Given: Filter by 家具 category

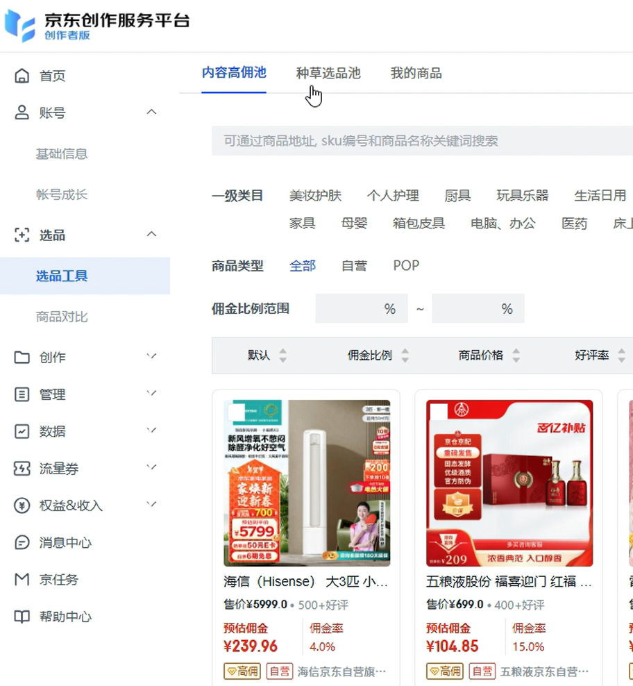Looking at the screenshot, I should pos(303,223).
